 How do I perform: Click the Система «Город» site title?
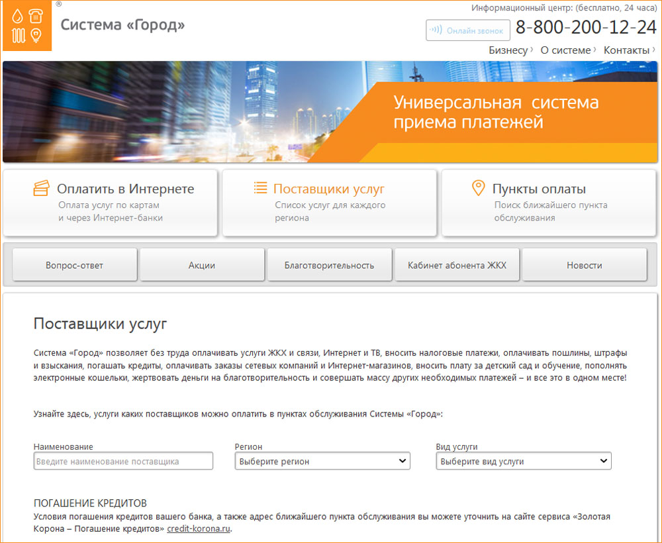coord(122,25)
